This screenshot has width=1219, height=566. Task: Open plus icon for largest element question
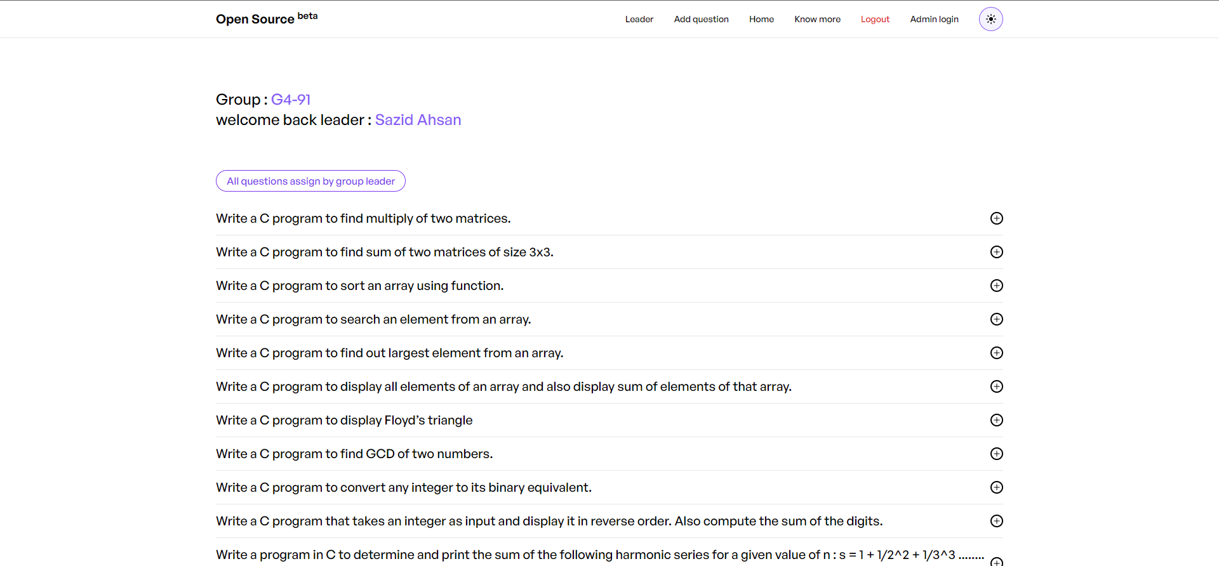(997, 353)
